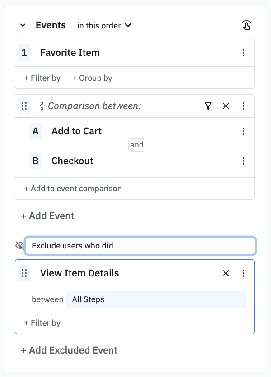The width and height of the screenshot is (271, 377).
Task: Click the 'Exclude users who did' field
Action: click(x=140, y=246)
